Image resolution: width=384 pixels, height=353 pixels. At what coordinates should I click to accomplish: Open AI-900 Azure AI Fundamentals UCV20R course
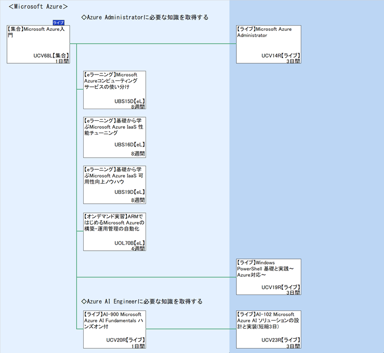[x=115, y=329]
